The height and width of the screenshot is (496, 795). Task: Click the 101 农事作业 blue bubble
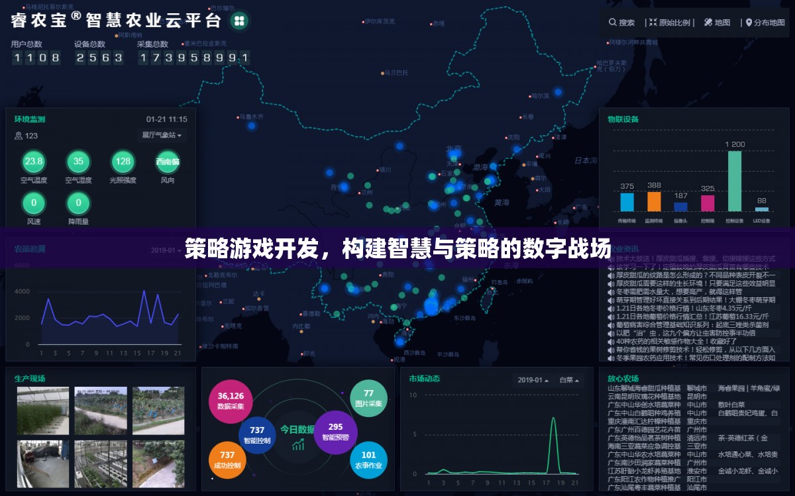368,460
